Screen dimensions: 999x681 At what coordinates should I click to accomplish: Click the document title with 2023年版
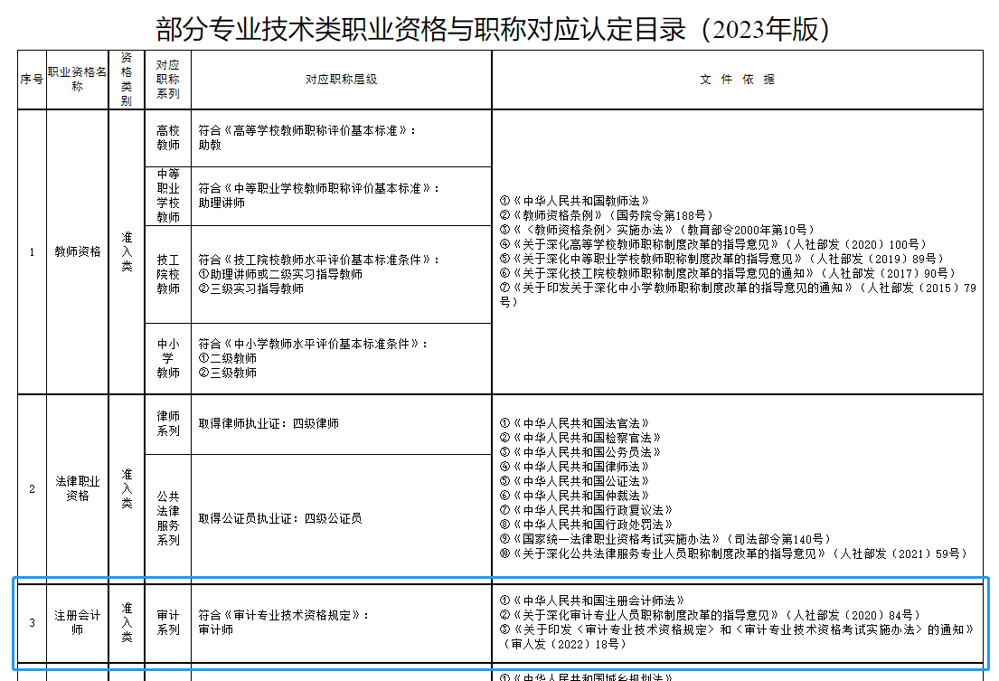493,29
